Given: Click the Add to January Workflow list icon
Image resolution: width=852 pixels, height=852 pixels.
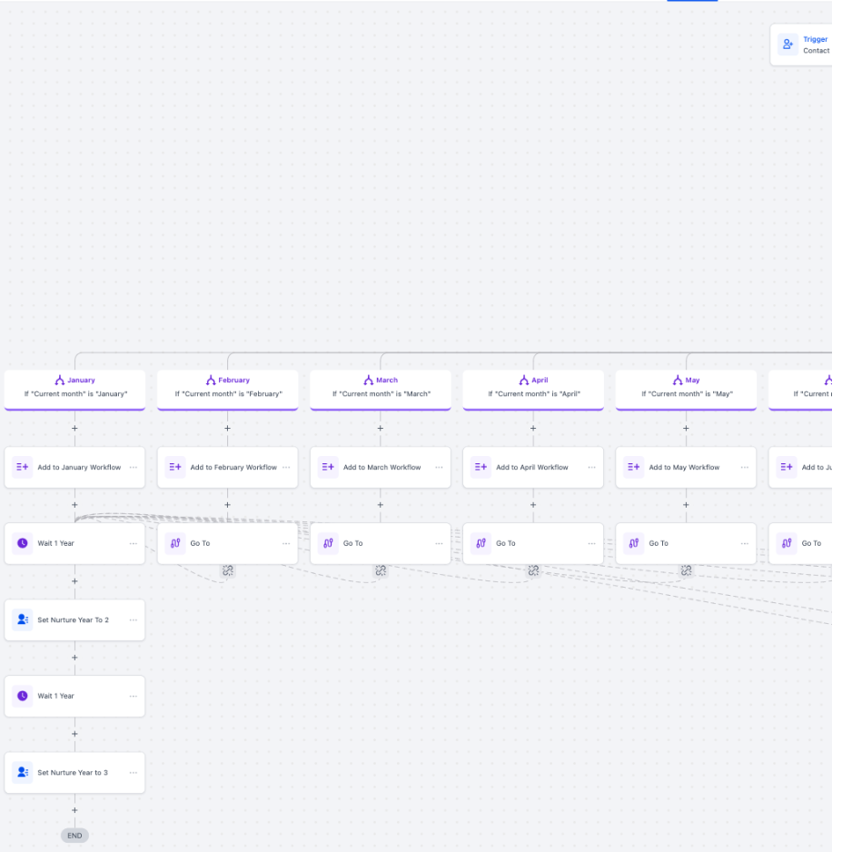Looking at the screenshot, I should [23, 467].
